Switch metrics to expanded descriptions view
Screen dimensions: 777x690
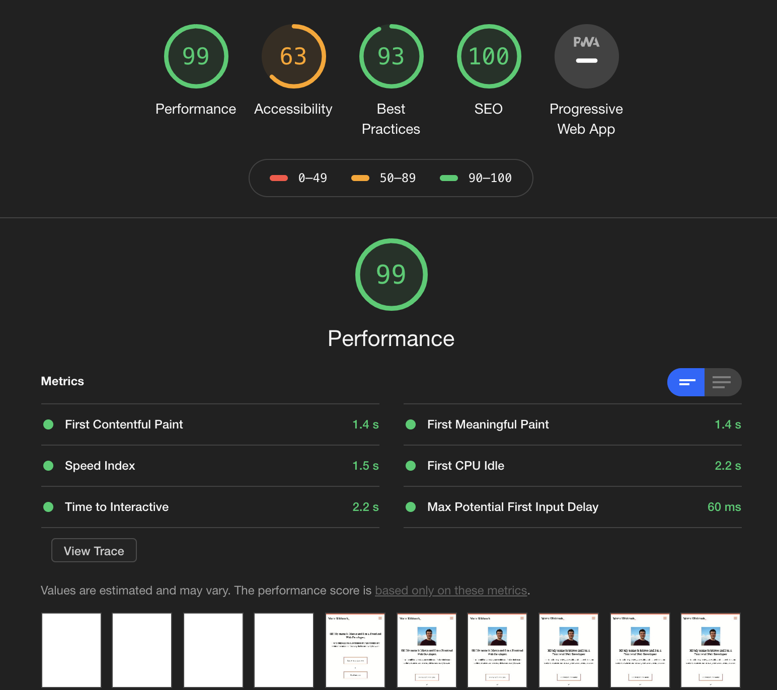[723, 382]
